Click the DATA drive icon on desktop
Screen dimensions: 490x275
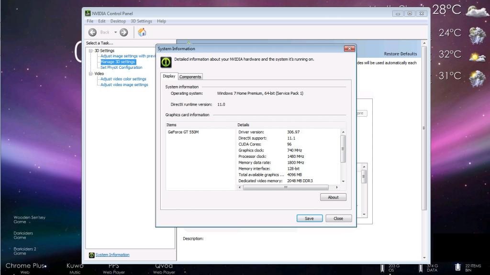421,268
